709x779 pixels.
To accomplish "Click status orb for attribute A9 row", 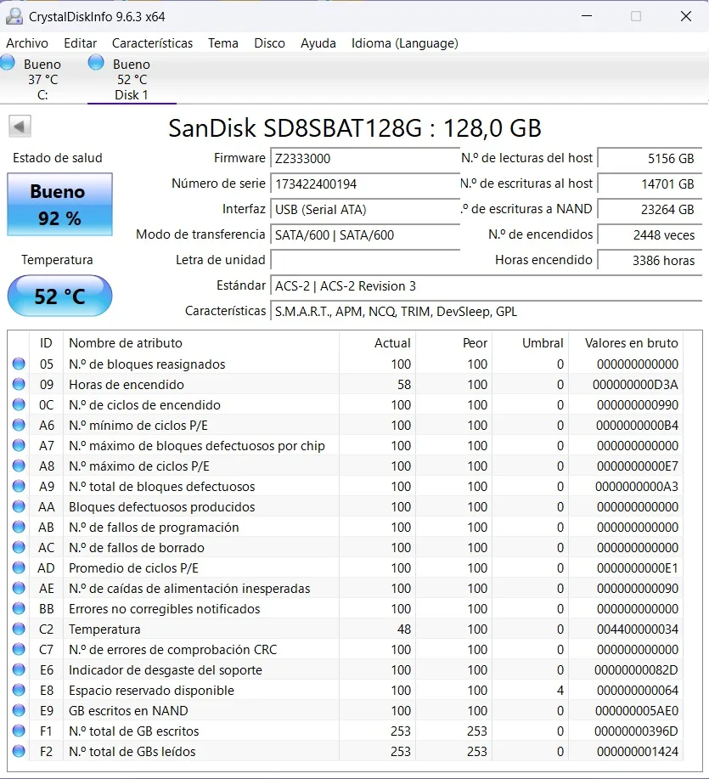I will point(19,486).
